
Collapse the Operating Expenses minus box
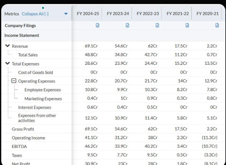click(14, 81)
